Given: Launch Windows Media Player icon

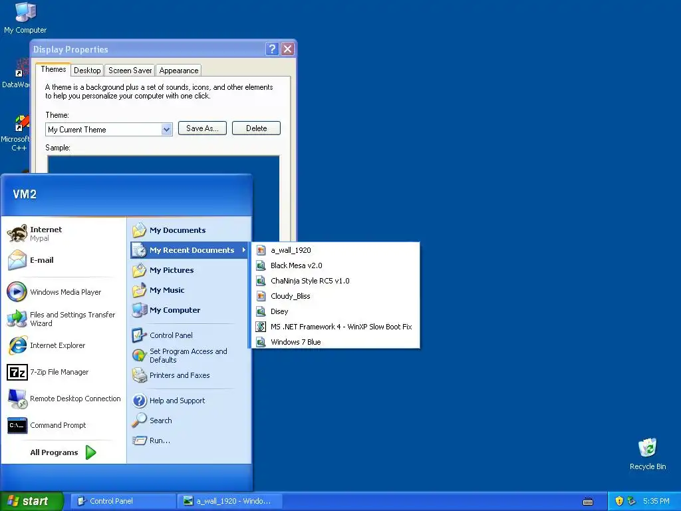Looking at the screenshot, I should pos(17,292).
